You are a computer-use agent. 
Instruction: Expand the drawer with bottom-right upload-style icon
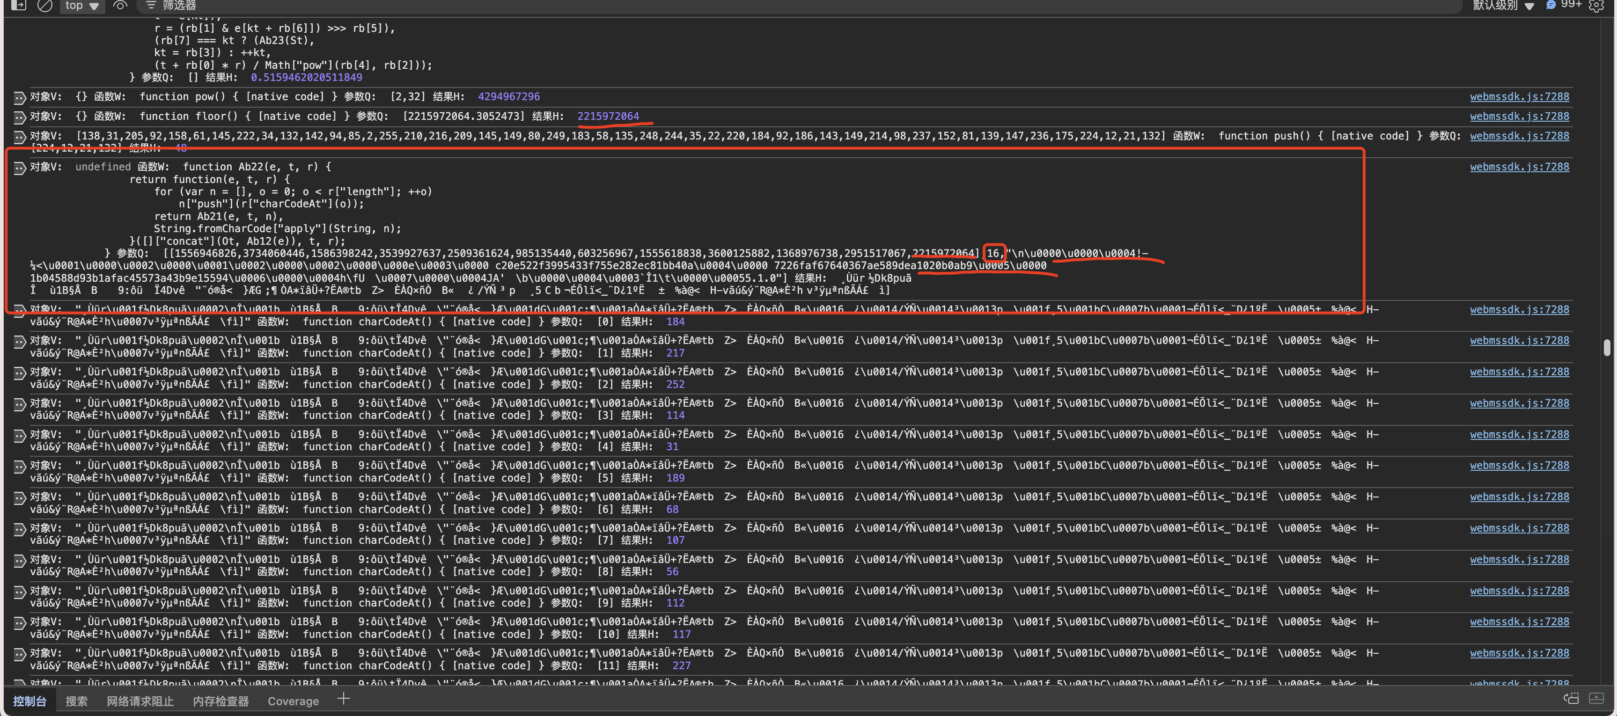coord(1596,698)
